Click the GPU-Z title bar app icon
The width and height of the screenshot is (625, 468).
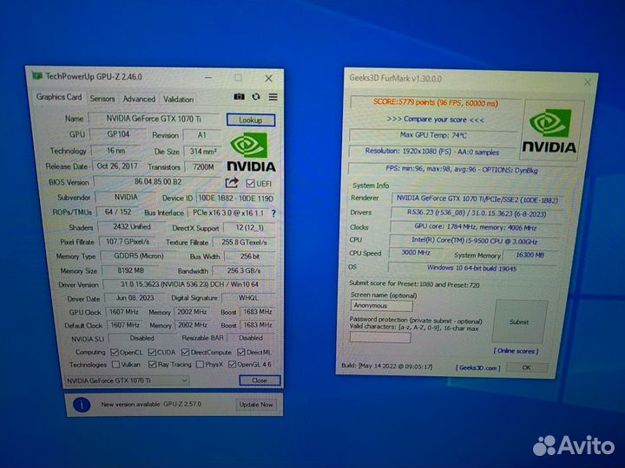tap(37, 75)
